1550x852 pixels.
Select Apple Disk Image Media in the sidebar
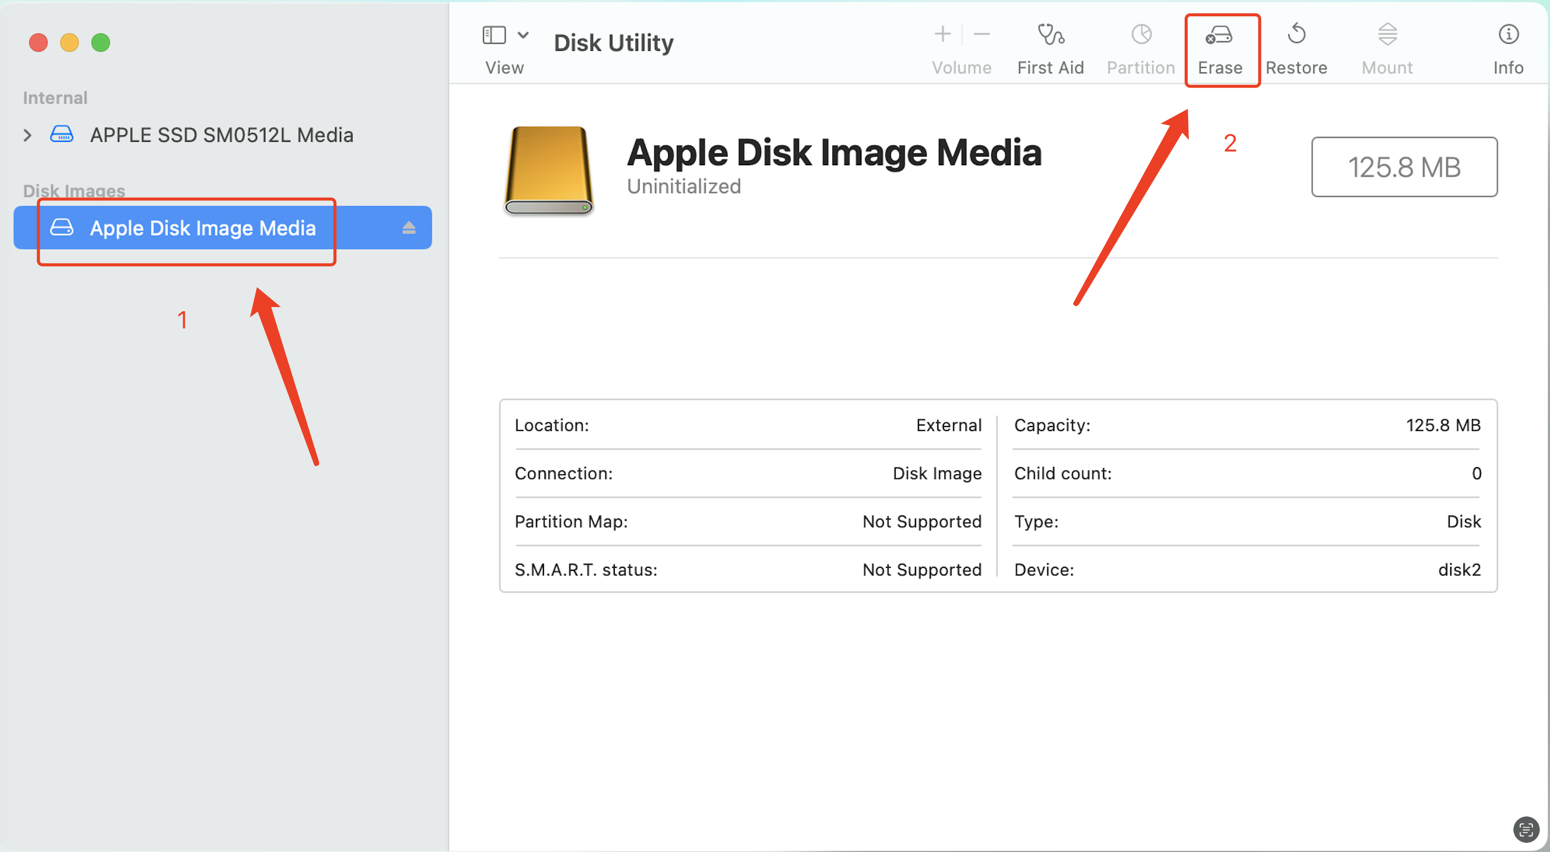[202, 228]
